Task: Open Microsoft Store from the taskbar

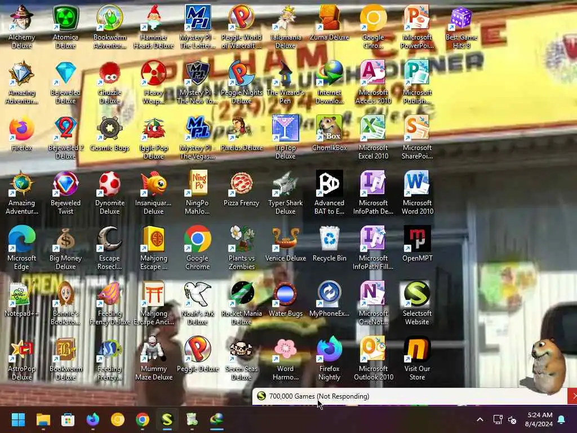Action: click(x=68, y=419)
